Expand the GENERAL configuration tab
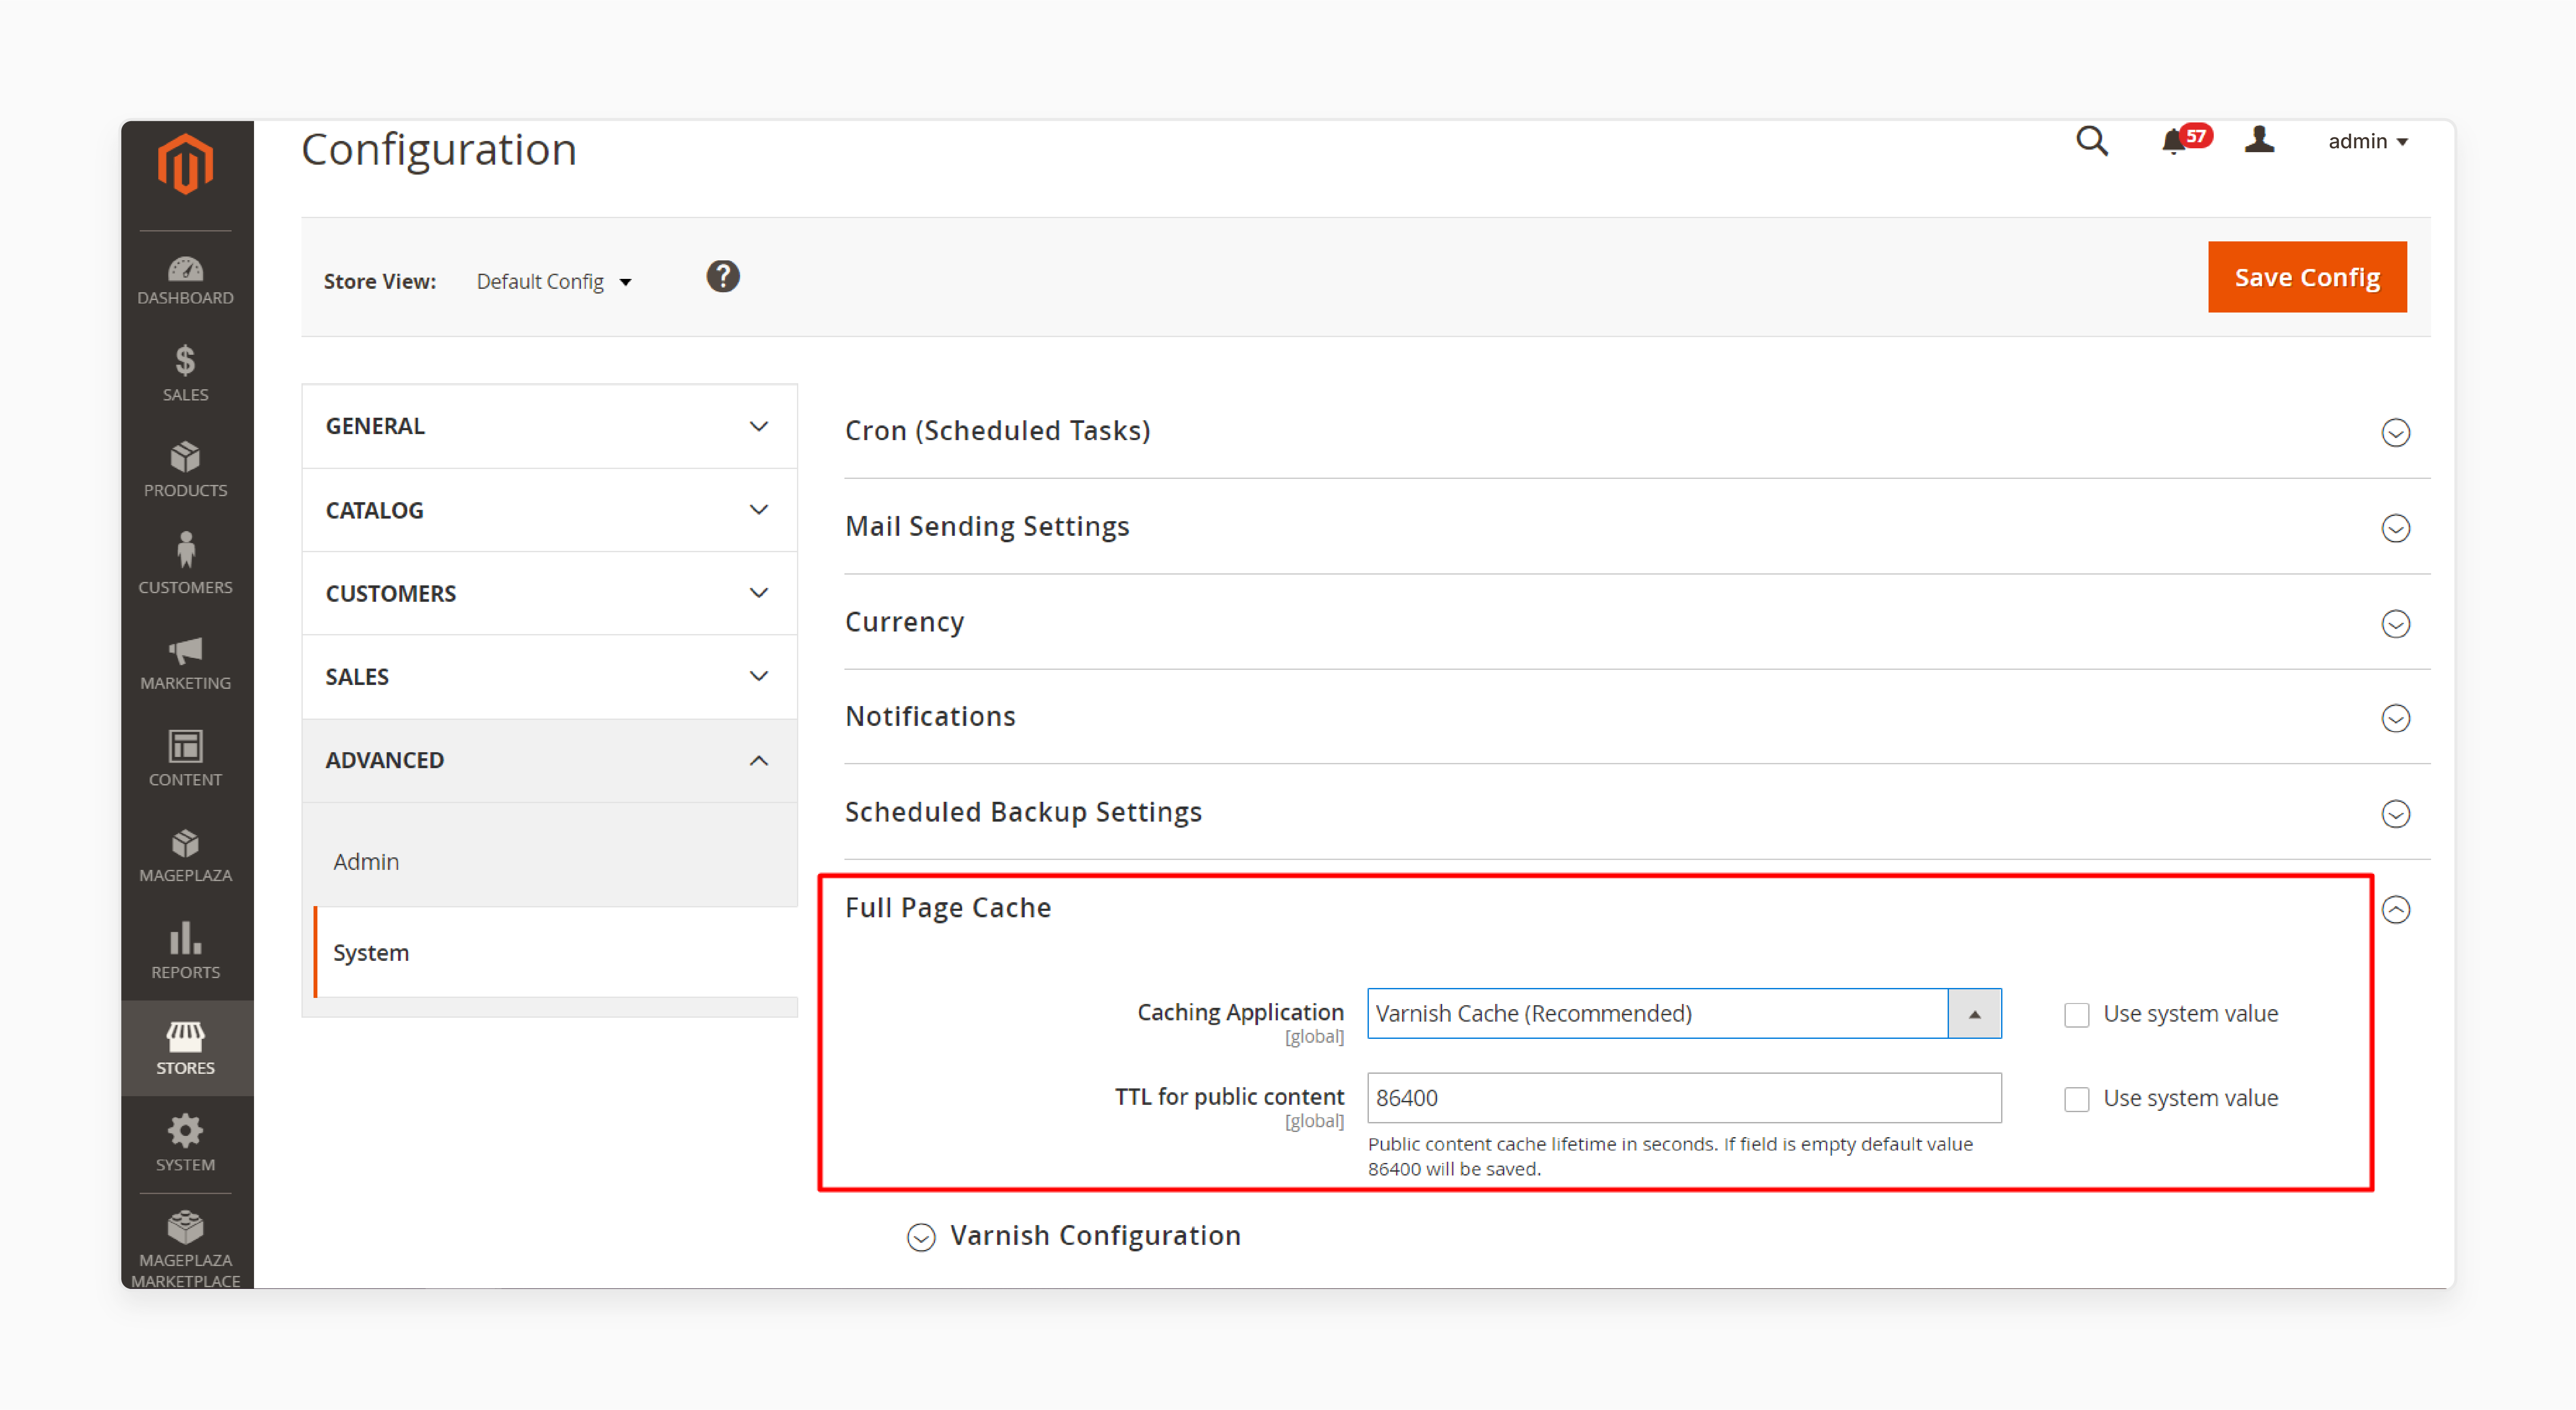This screenshot has height=1410, width=2576. tap(549, 426)
